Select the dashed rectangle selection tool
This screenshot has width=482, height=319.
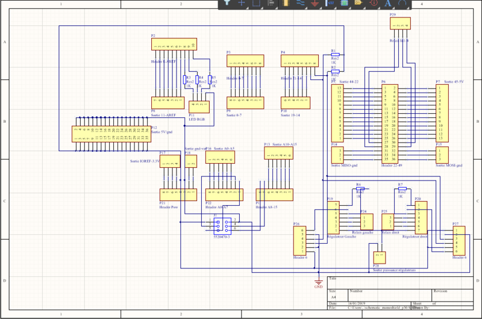click(x=257, y=3)
